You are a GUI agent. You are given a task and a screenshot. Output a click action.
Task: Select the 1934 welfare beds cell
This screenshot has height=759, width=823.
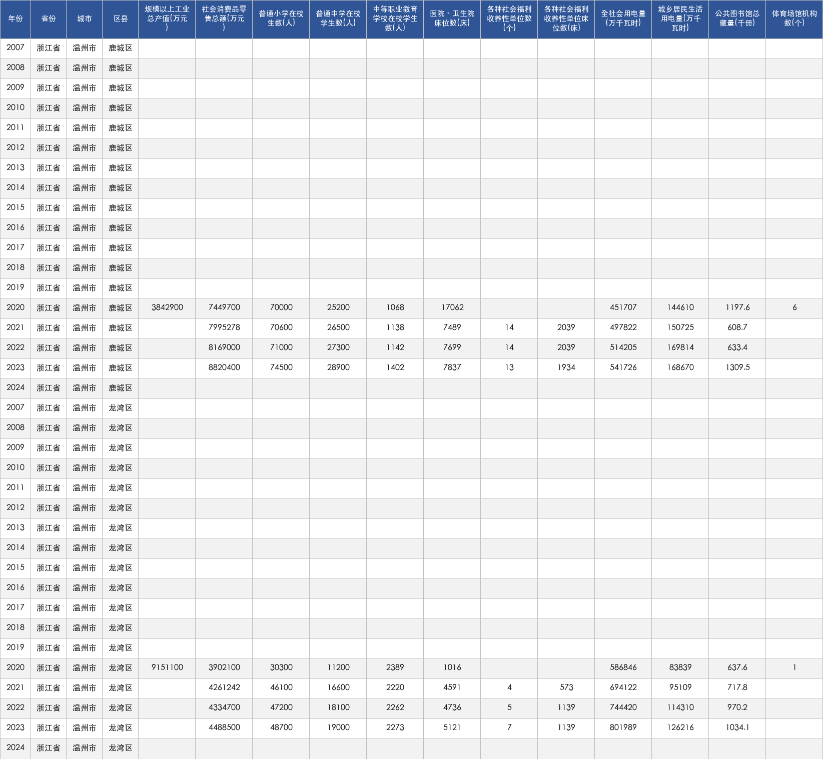566,368
